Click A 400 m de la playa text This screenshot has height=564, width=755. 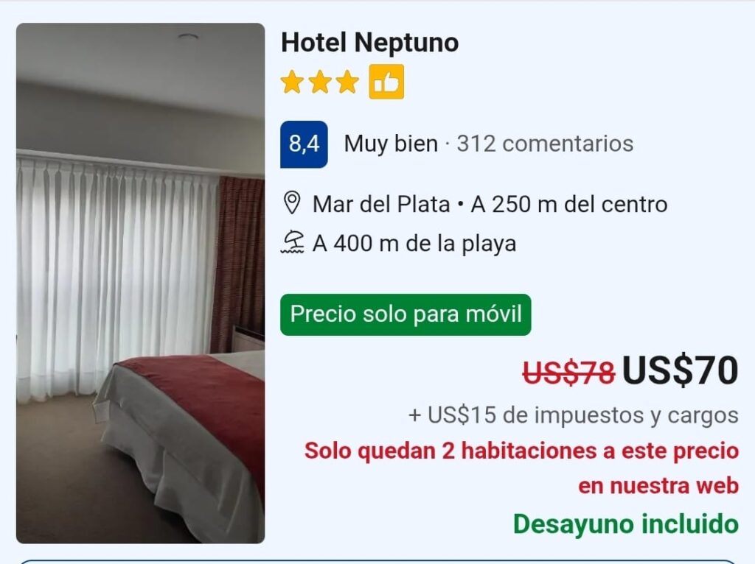414,243
